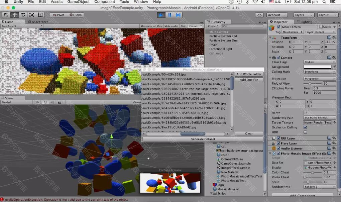Open the Component menu
The width and height of the screenshot is (341, 202).
pyautogui.click(x=105, y=2)
